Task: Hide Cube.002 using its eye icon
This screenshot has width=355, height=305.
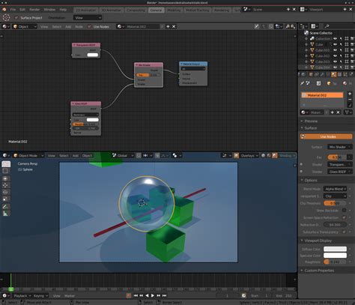Action: pos(336,55)
